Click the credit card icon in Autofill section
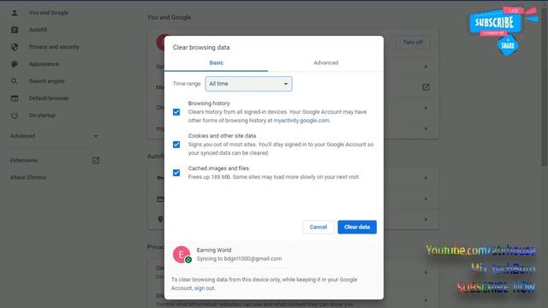Screen dimensions: 548x308 point(160,198)
